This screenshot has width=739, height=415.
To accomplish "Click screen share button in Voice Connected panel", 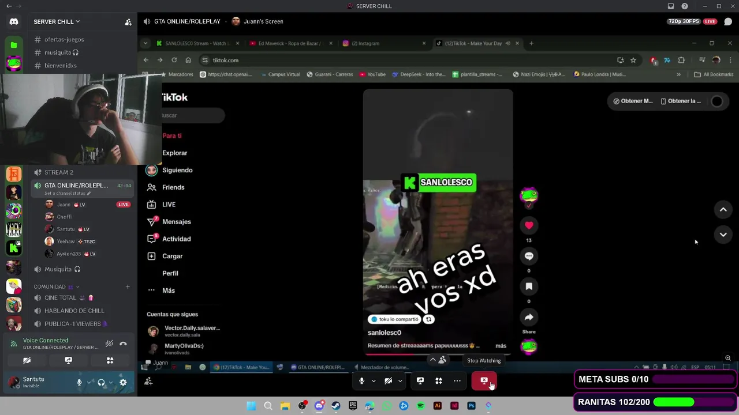I will [68, 360].
